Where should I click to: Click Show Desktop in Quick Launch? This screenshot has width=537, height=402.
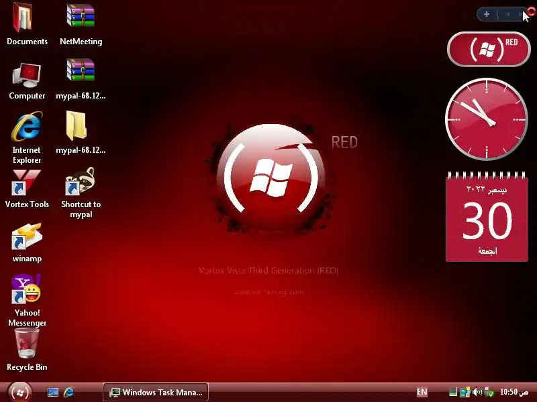point(53,392)
